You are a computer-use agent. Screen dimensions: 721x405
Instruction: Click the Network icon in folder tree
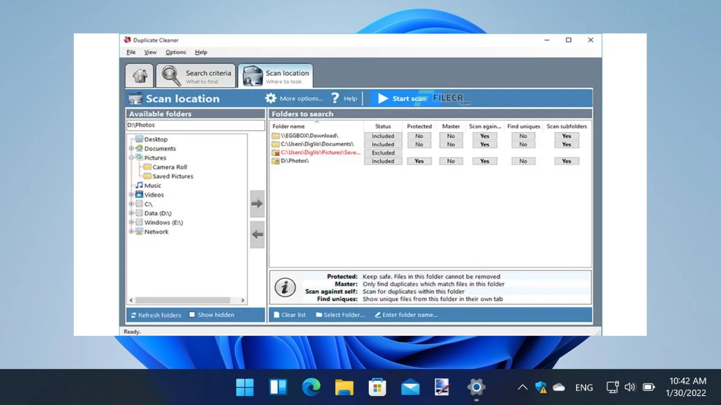tap(139, 231)
